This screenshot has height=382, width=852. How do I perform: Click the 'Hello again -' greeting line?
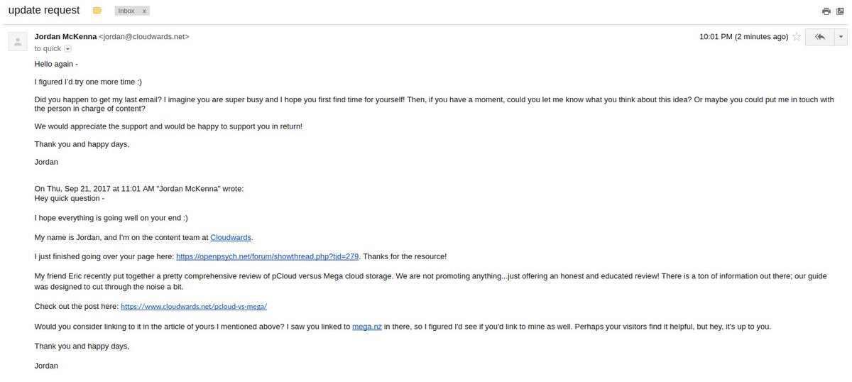[56, 64]
